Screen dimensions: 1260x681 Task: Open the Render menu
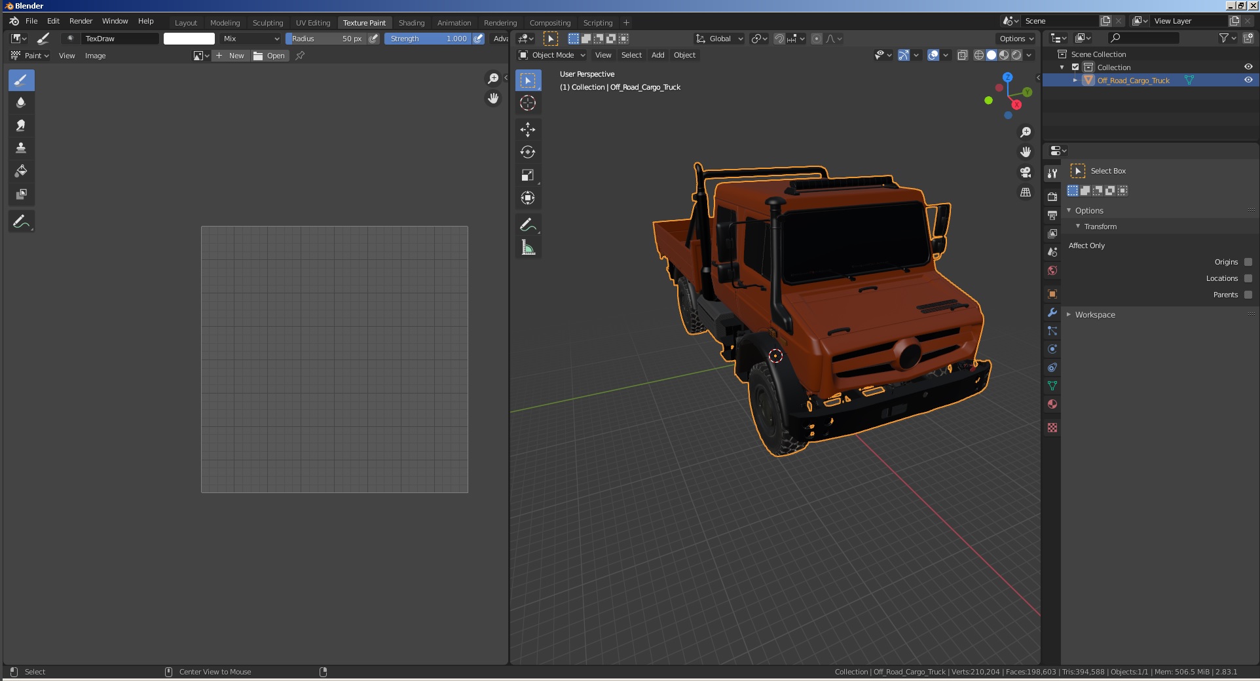point(81,21)
